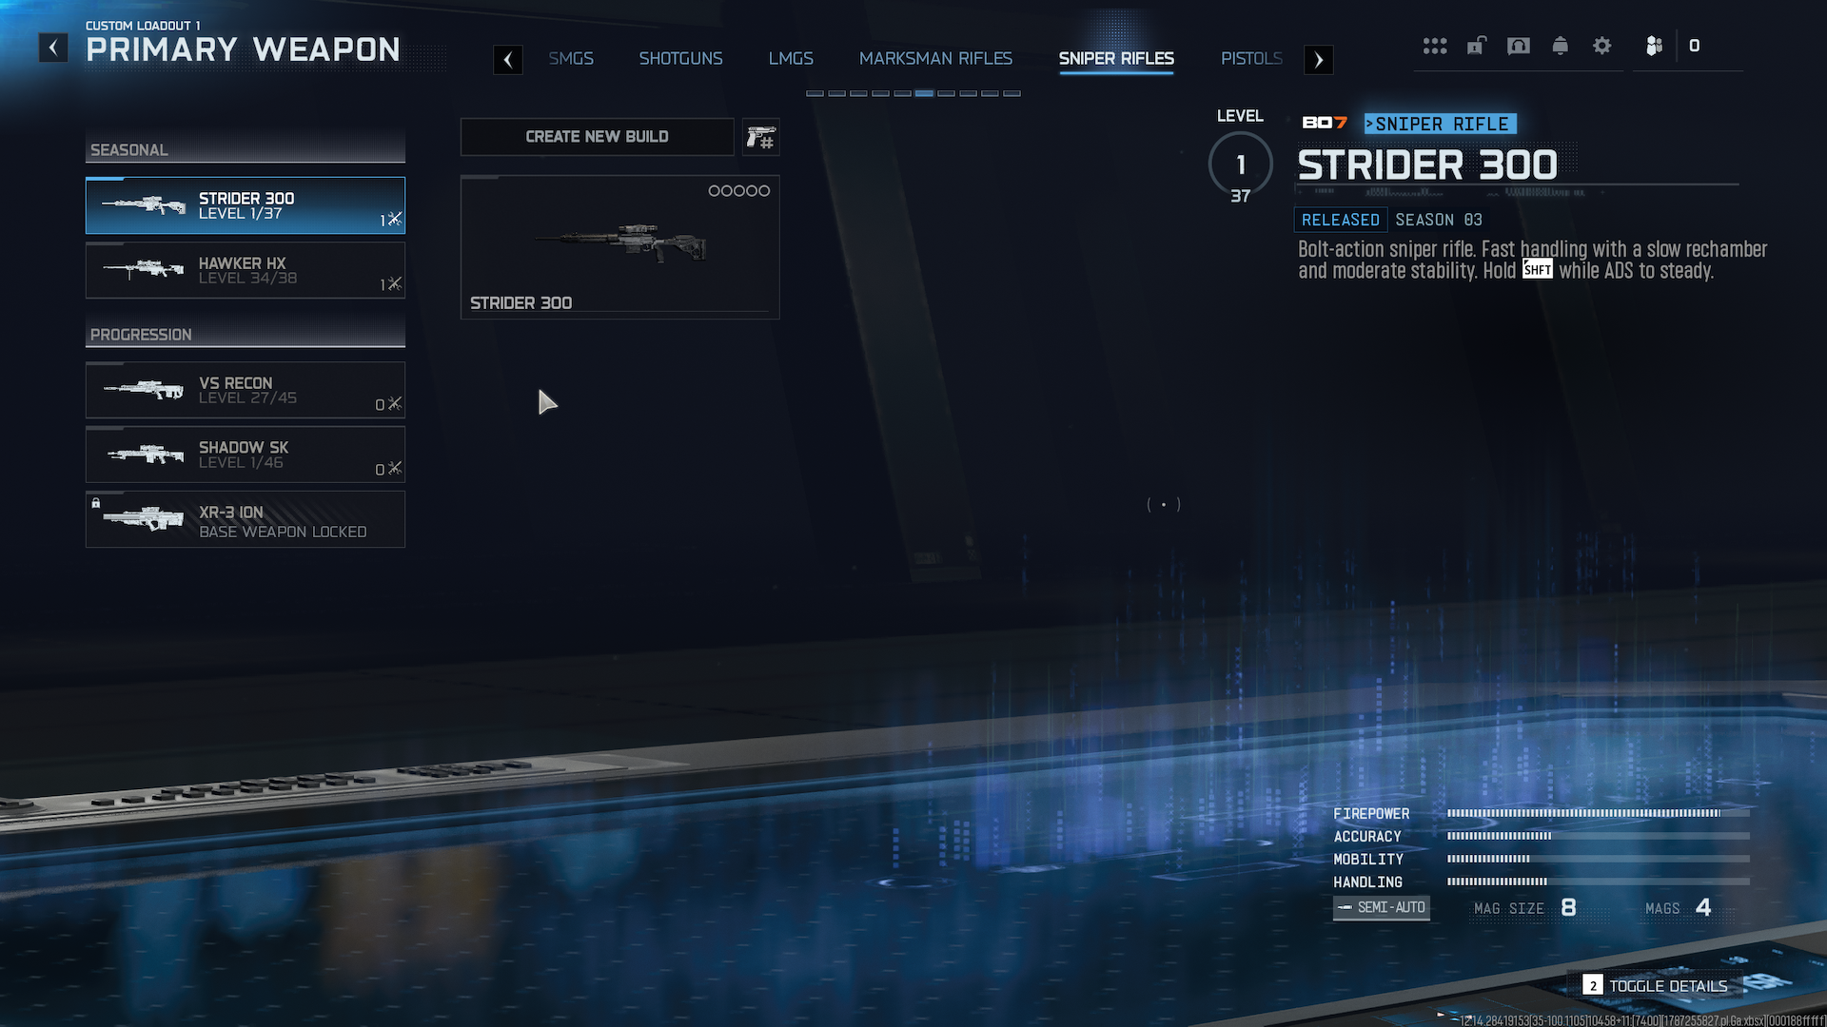This screenshot has width=1827, height=1027.
Task: Open the build code import icon
Action: (760, 137)
